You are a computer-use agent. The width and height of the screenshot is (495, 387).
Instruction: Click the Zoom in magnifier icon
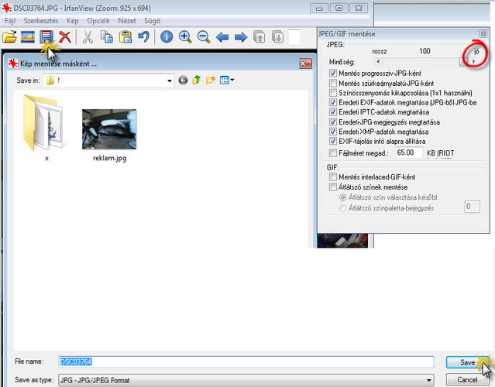[185, 36]
